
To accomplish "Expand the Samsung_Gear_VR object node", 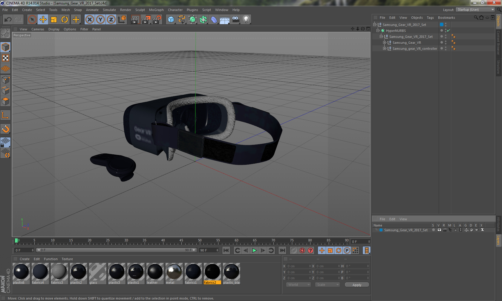I will point(384,42).
